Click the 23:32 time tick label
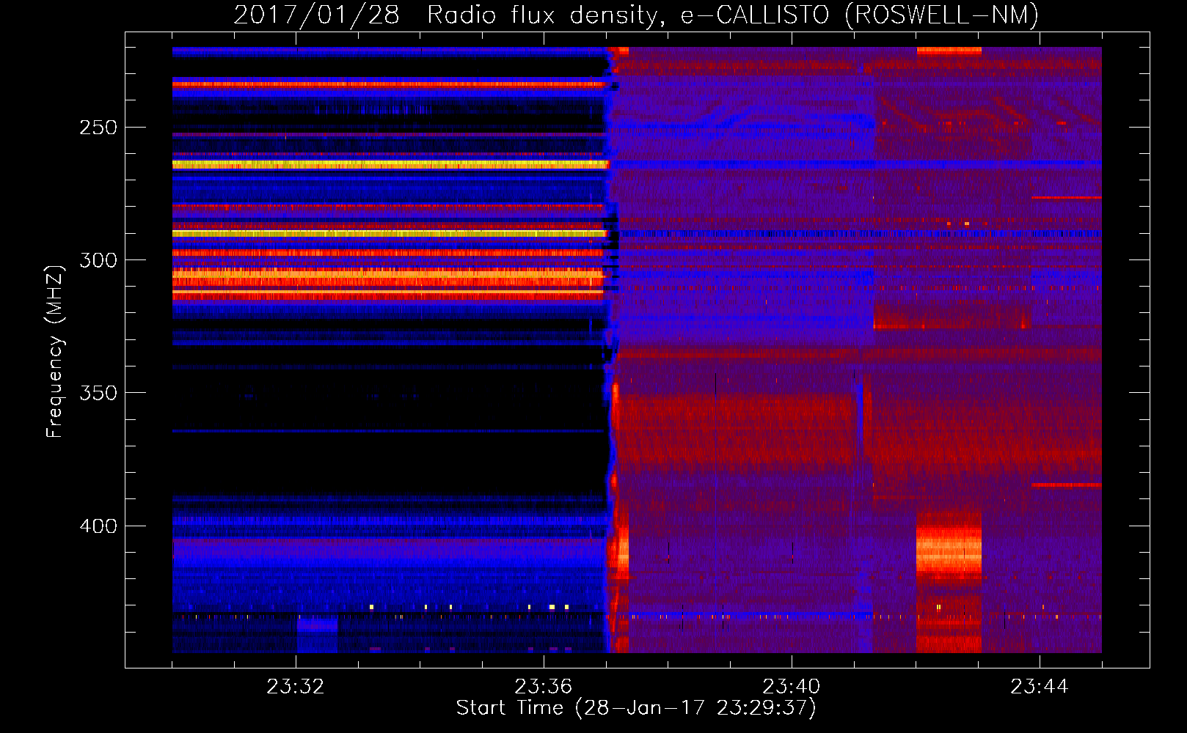The image size is (1187, 733). click(296, 687)
